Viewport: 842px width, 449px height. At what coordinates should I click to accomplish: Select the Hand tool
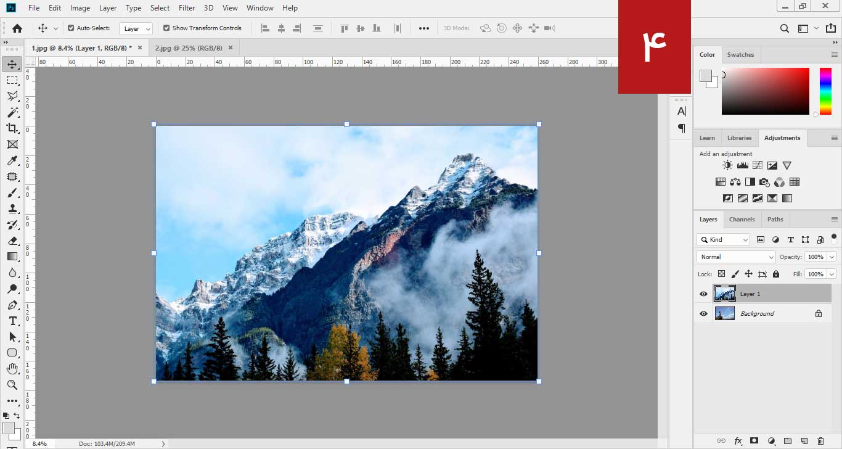12,369
